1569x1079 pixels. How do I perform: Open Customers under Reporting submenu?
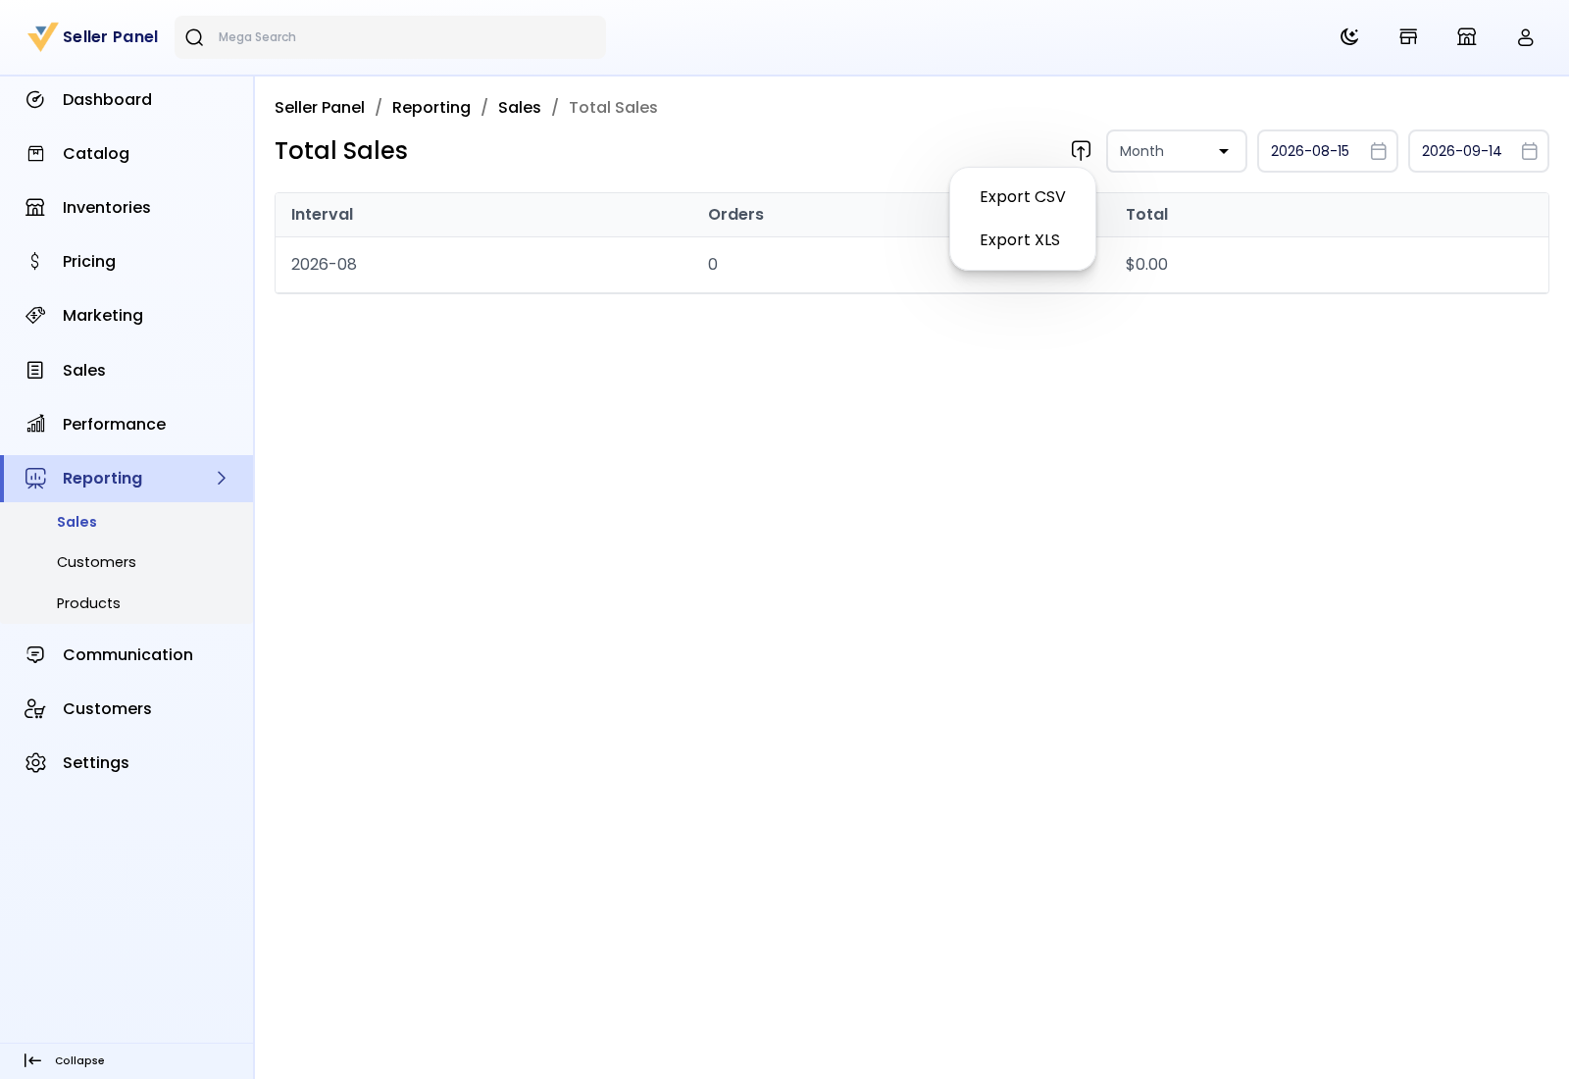96,562
